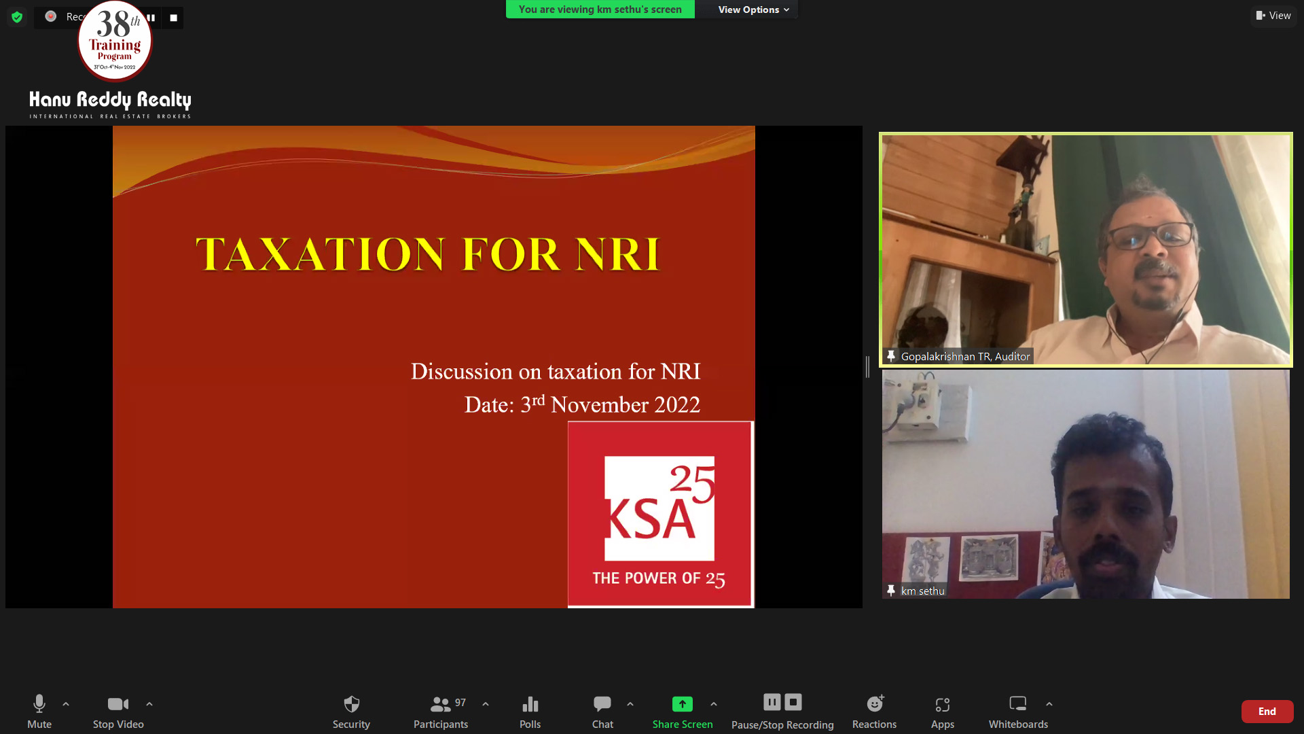Expand share screen options arrow

coord(714,704)
